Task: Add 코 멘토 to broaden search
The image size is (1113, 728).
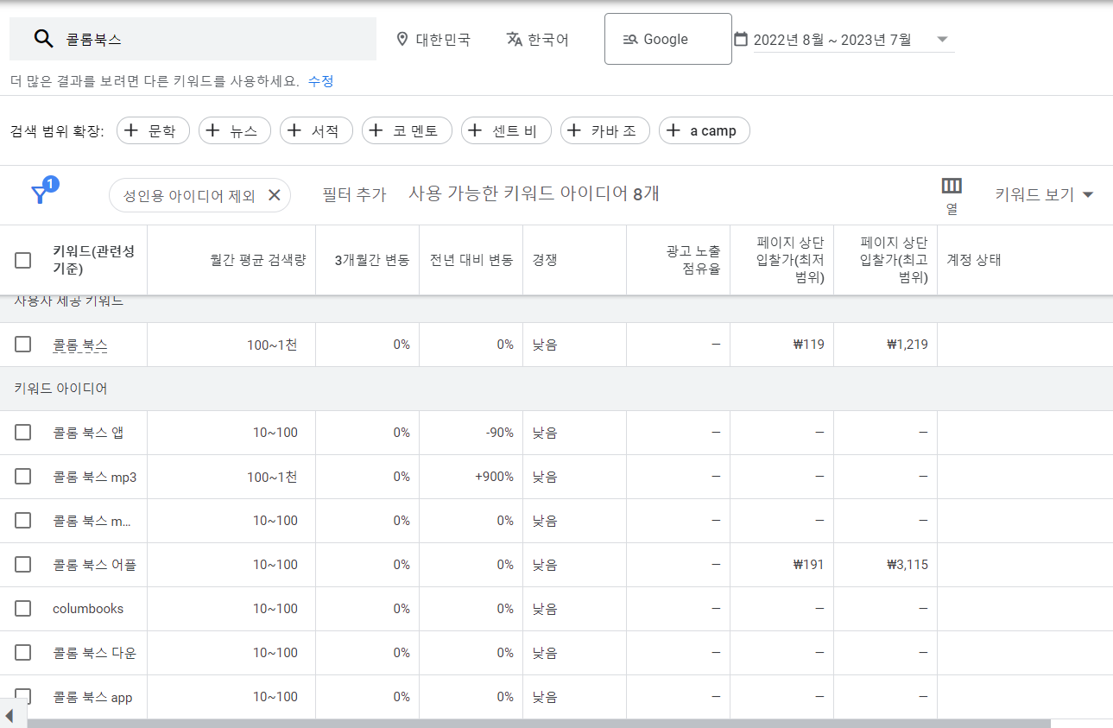Action: coord(407,130)
